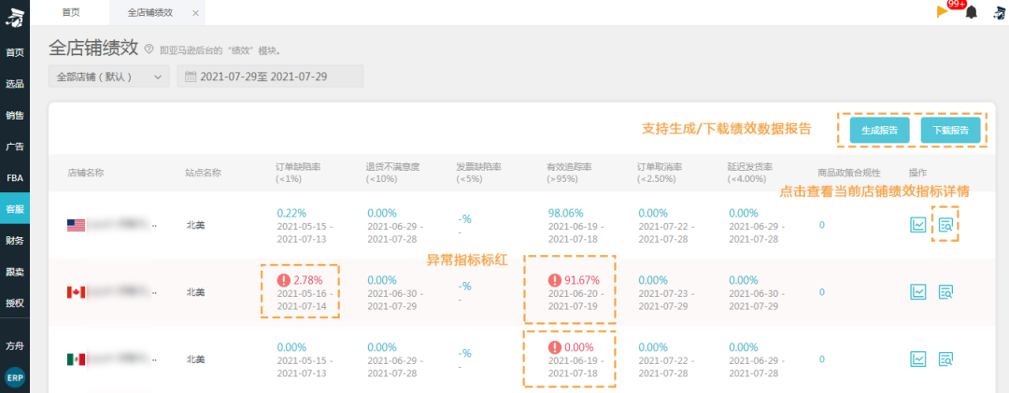Open the notifications bell icon
The width and height of the screenshot is (1009, 393).
click(x=971, y=12)
